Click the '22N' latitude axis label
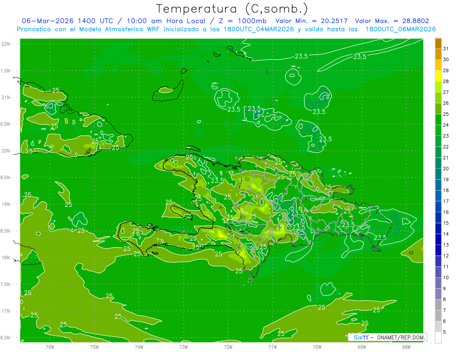Viewport: 456px width, 352px height. [6, 44]
